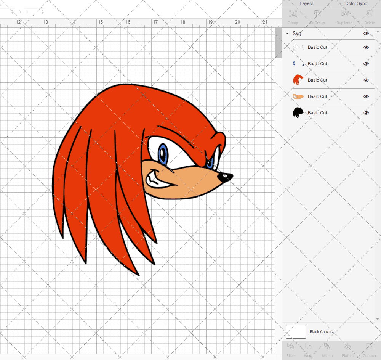Hide the tan face Basic Cut layer
The height and width of the screenshot is (360, 381).
[x=366, y=96]
